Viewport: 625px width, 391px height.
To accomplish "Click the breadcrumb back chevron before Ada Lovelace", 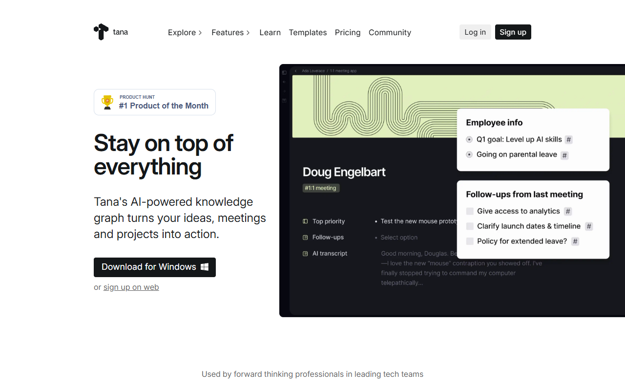I will pyautogui.click(x=296, y=71).
